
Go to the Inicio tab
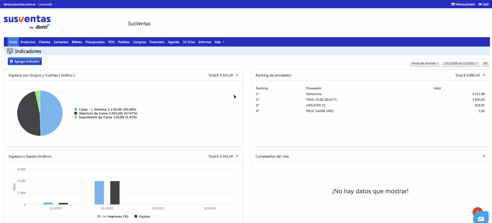click(x=13, y=42)
